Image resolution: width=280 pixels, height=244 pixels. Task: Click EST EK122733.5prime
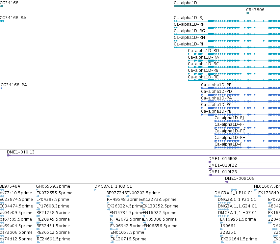pos(158,200)
